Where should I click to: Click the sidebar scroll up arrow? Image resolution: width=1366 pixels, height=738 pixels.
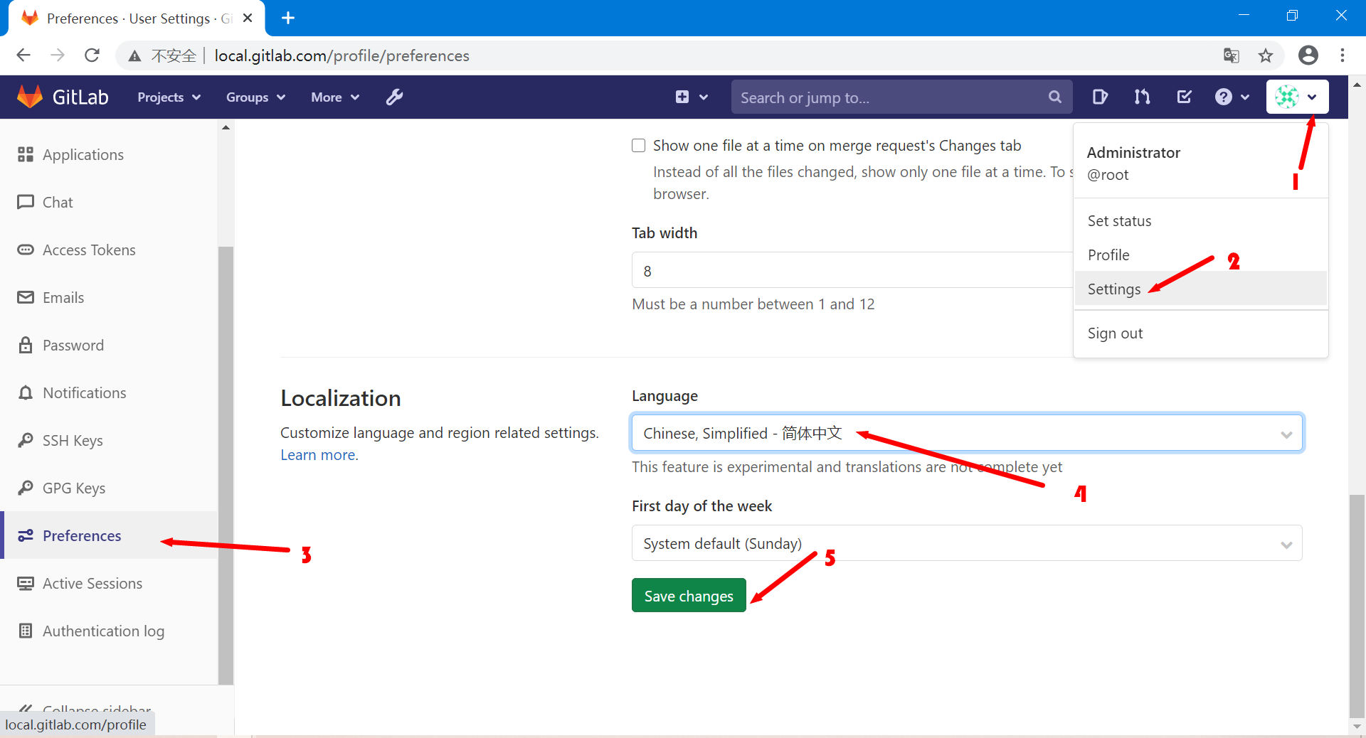coord(226,128)
